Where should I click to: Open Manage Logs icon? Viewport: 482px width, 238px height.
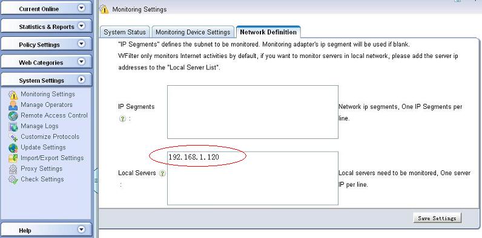point(13,126)
